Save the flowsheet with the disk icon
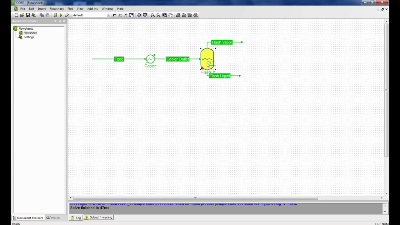Screen dimensions: 400x225 (x=28, y=15)
